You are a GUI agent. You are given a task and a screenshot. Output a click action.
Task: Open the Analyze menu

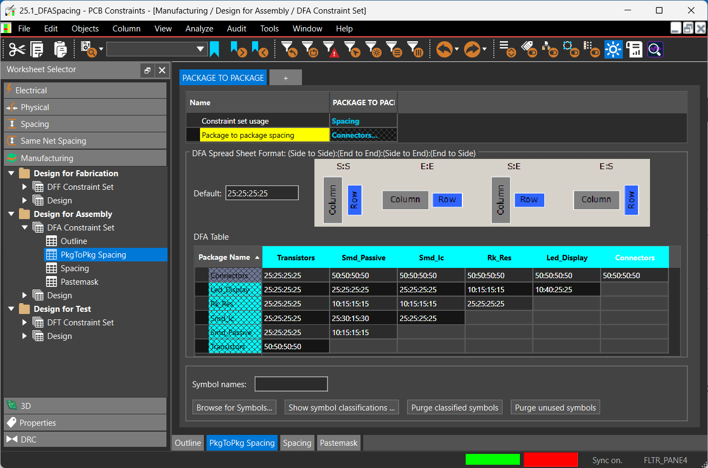click(x=199, y=29)
